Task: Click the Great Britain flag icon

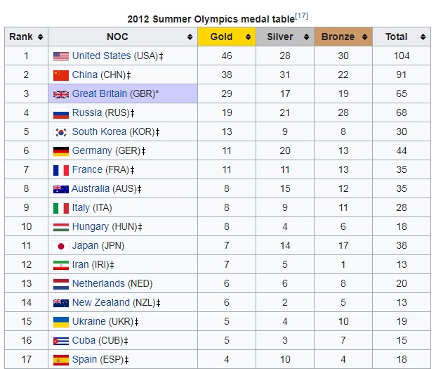Action: (60, 94)
